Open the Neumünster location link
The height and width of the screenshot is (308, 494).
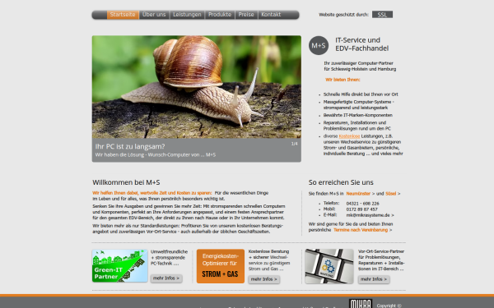coord(358,194)
